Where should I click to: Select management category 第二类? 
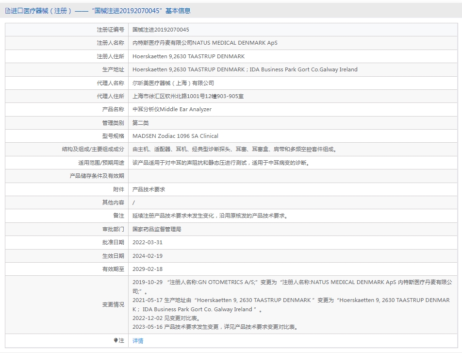click(141, 123)
